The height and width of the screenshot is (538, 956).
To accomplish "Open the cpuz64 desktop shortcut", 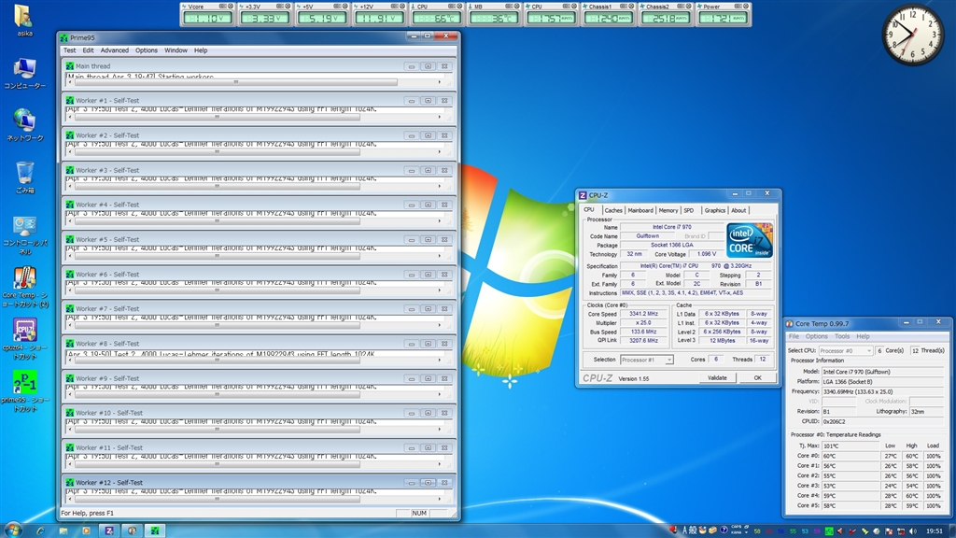I will (x=24, y=331).
